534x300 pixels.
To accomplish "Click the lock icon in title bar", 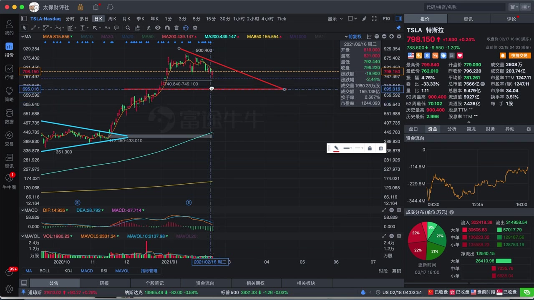I will click(81, 7).
